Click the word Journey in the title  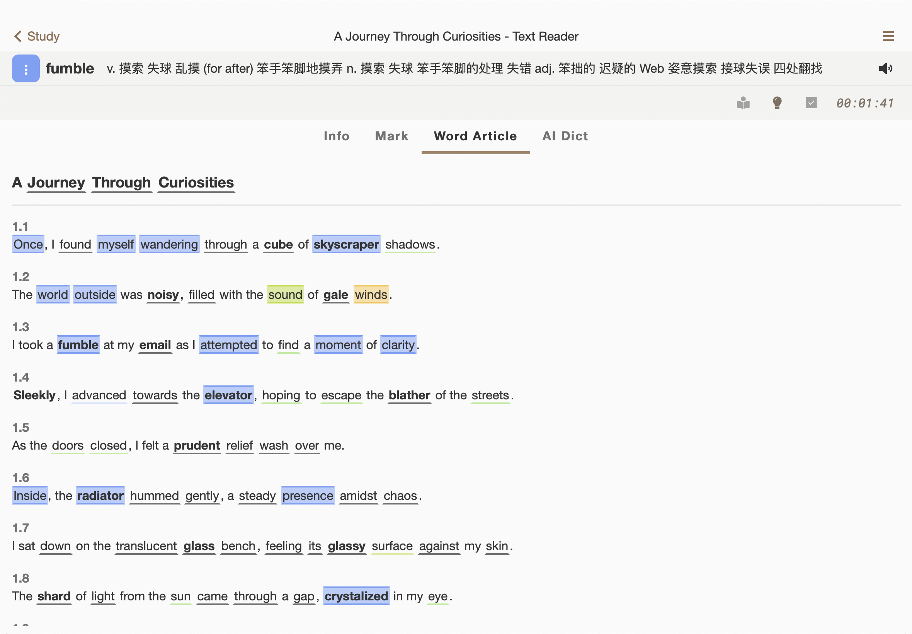tap(56, 183)
